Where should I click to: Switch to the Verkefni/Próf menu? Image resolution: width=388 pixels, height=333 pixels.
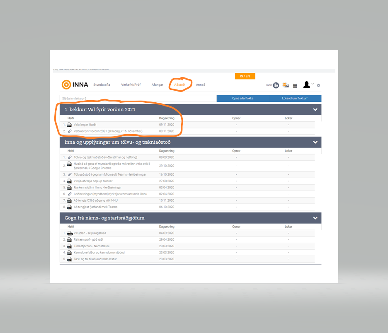click(x=131, y=85)
